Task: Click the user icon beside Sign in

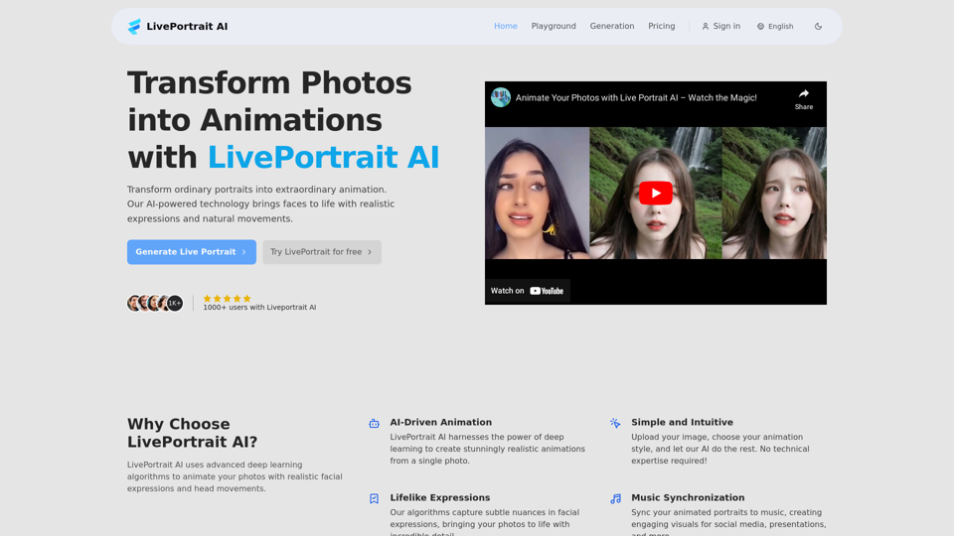Action: (x=706, y=26)
